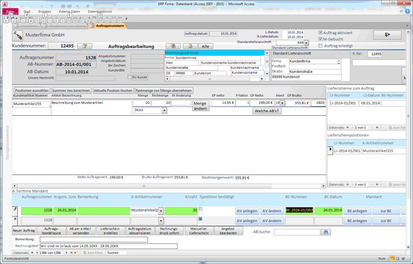The width and height of the screenshot is (413, 264).
Task: Toggle M-Gebucht checkbox
Action: click(320, 39)
